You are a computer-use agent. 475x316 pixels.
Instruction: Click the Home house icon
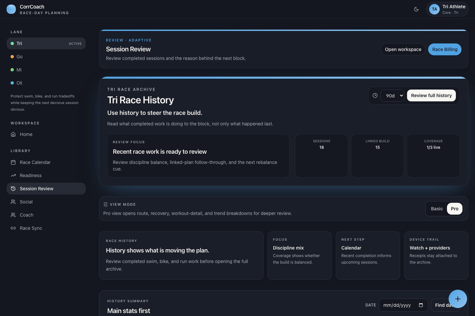[x=13, y=134]
